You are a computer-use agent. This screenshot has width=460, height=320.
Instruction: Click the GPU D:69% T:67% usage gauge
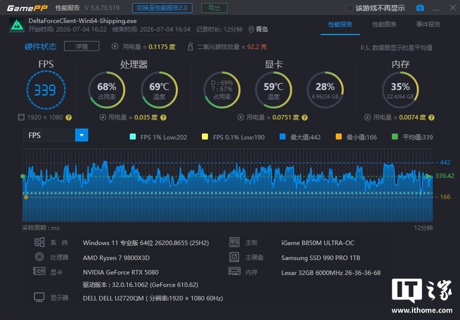(x=222, y=90)
